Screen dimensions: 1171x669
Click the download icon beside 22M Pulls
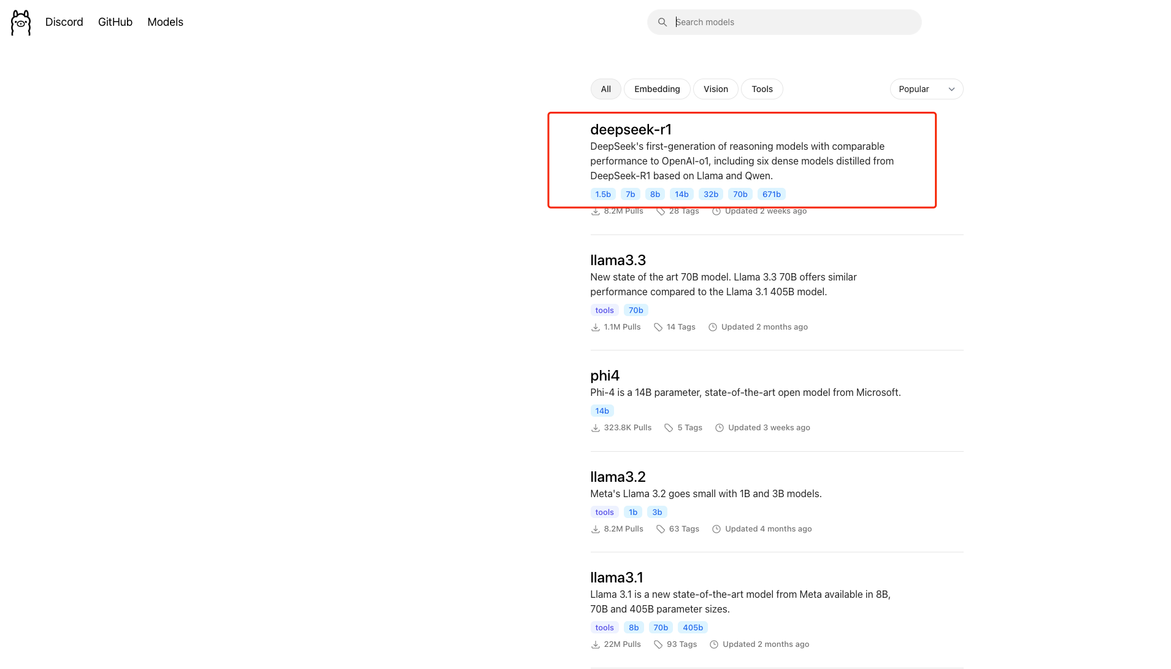click(x=595, y=644)
